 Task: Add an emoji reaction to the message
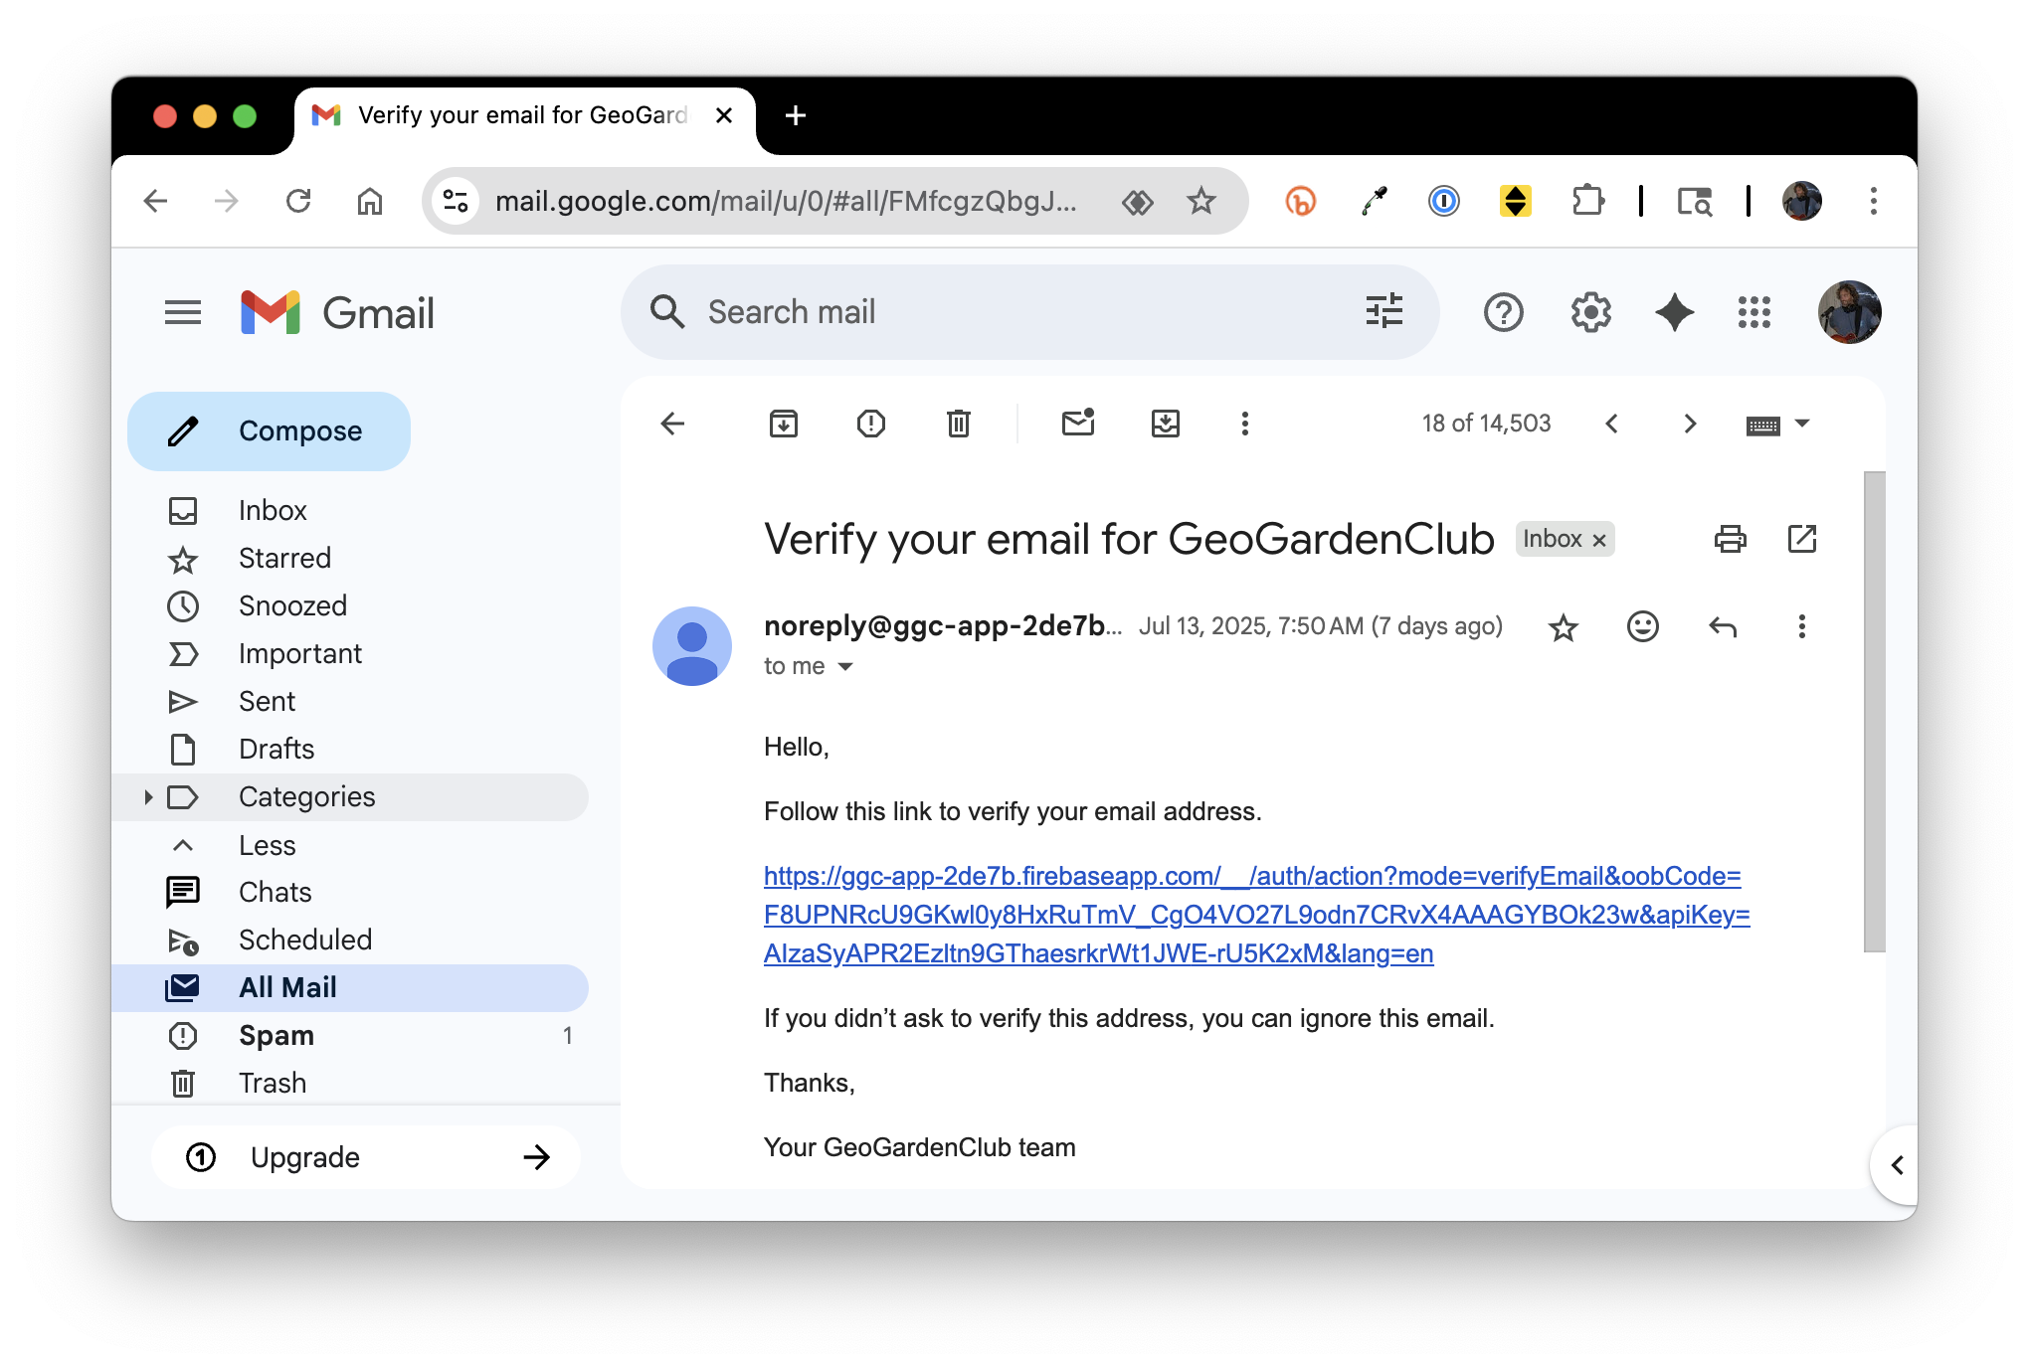(1643, 626)
